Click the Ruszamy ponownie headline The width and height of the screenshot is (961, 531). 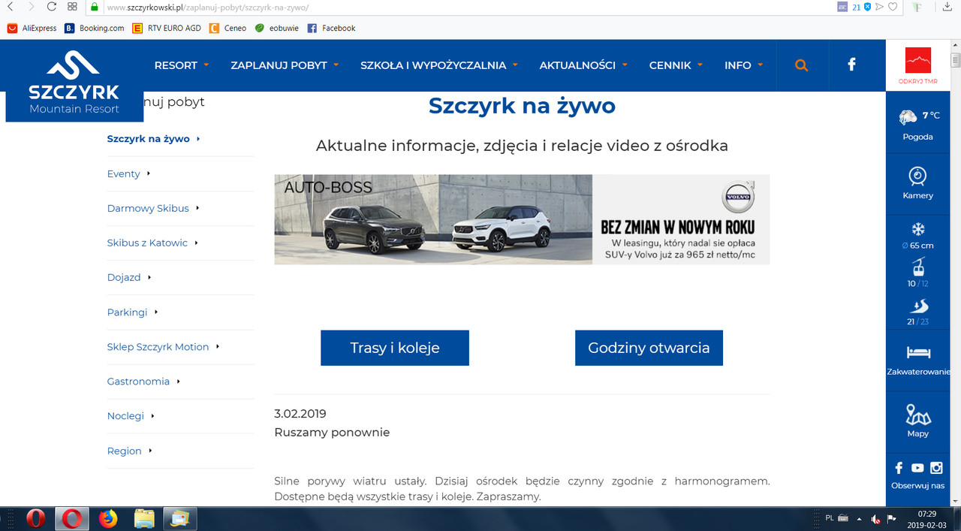(x=332, y=433)
